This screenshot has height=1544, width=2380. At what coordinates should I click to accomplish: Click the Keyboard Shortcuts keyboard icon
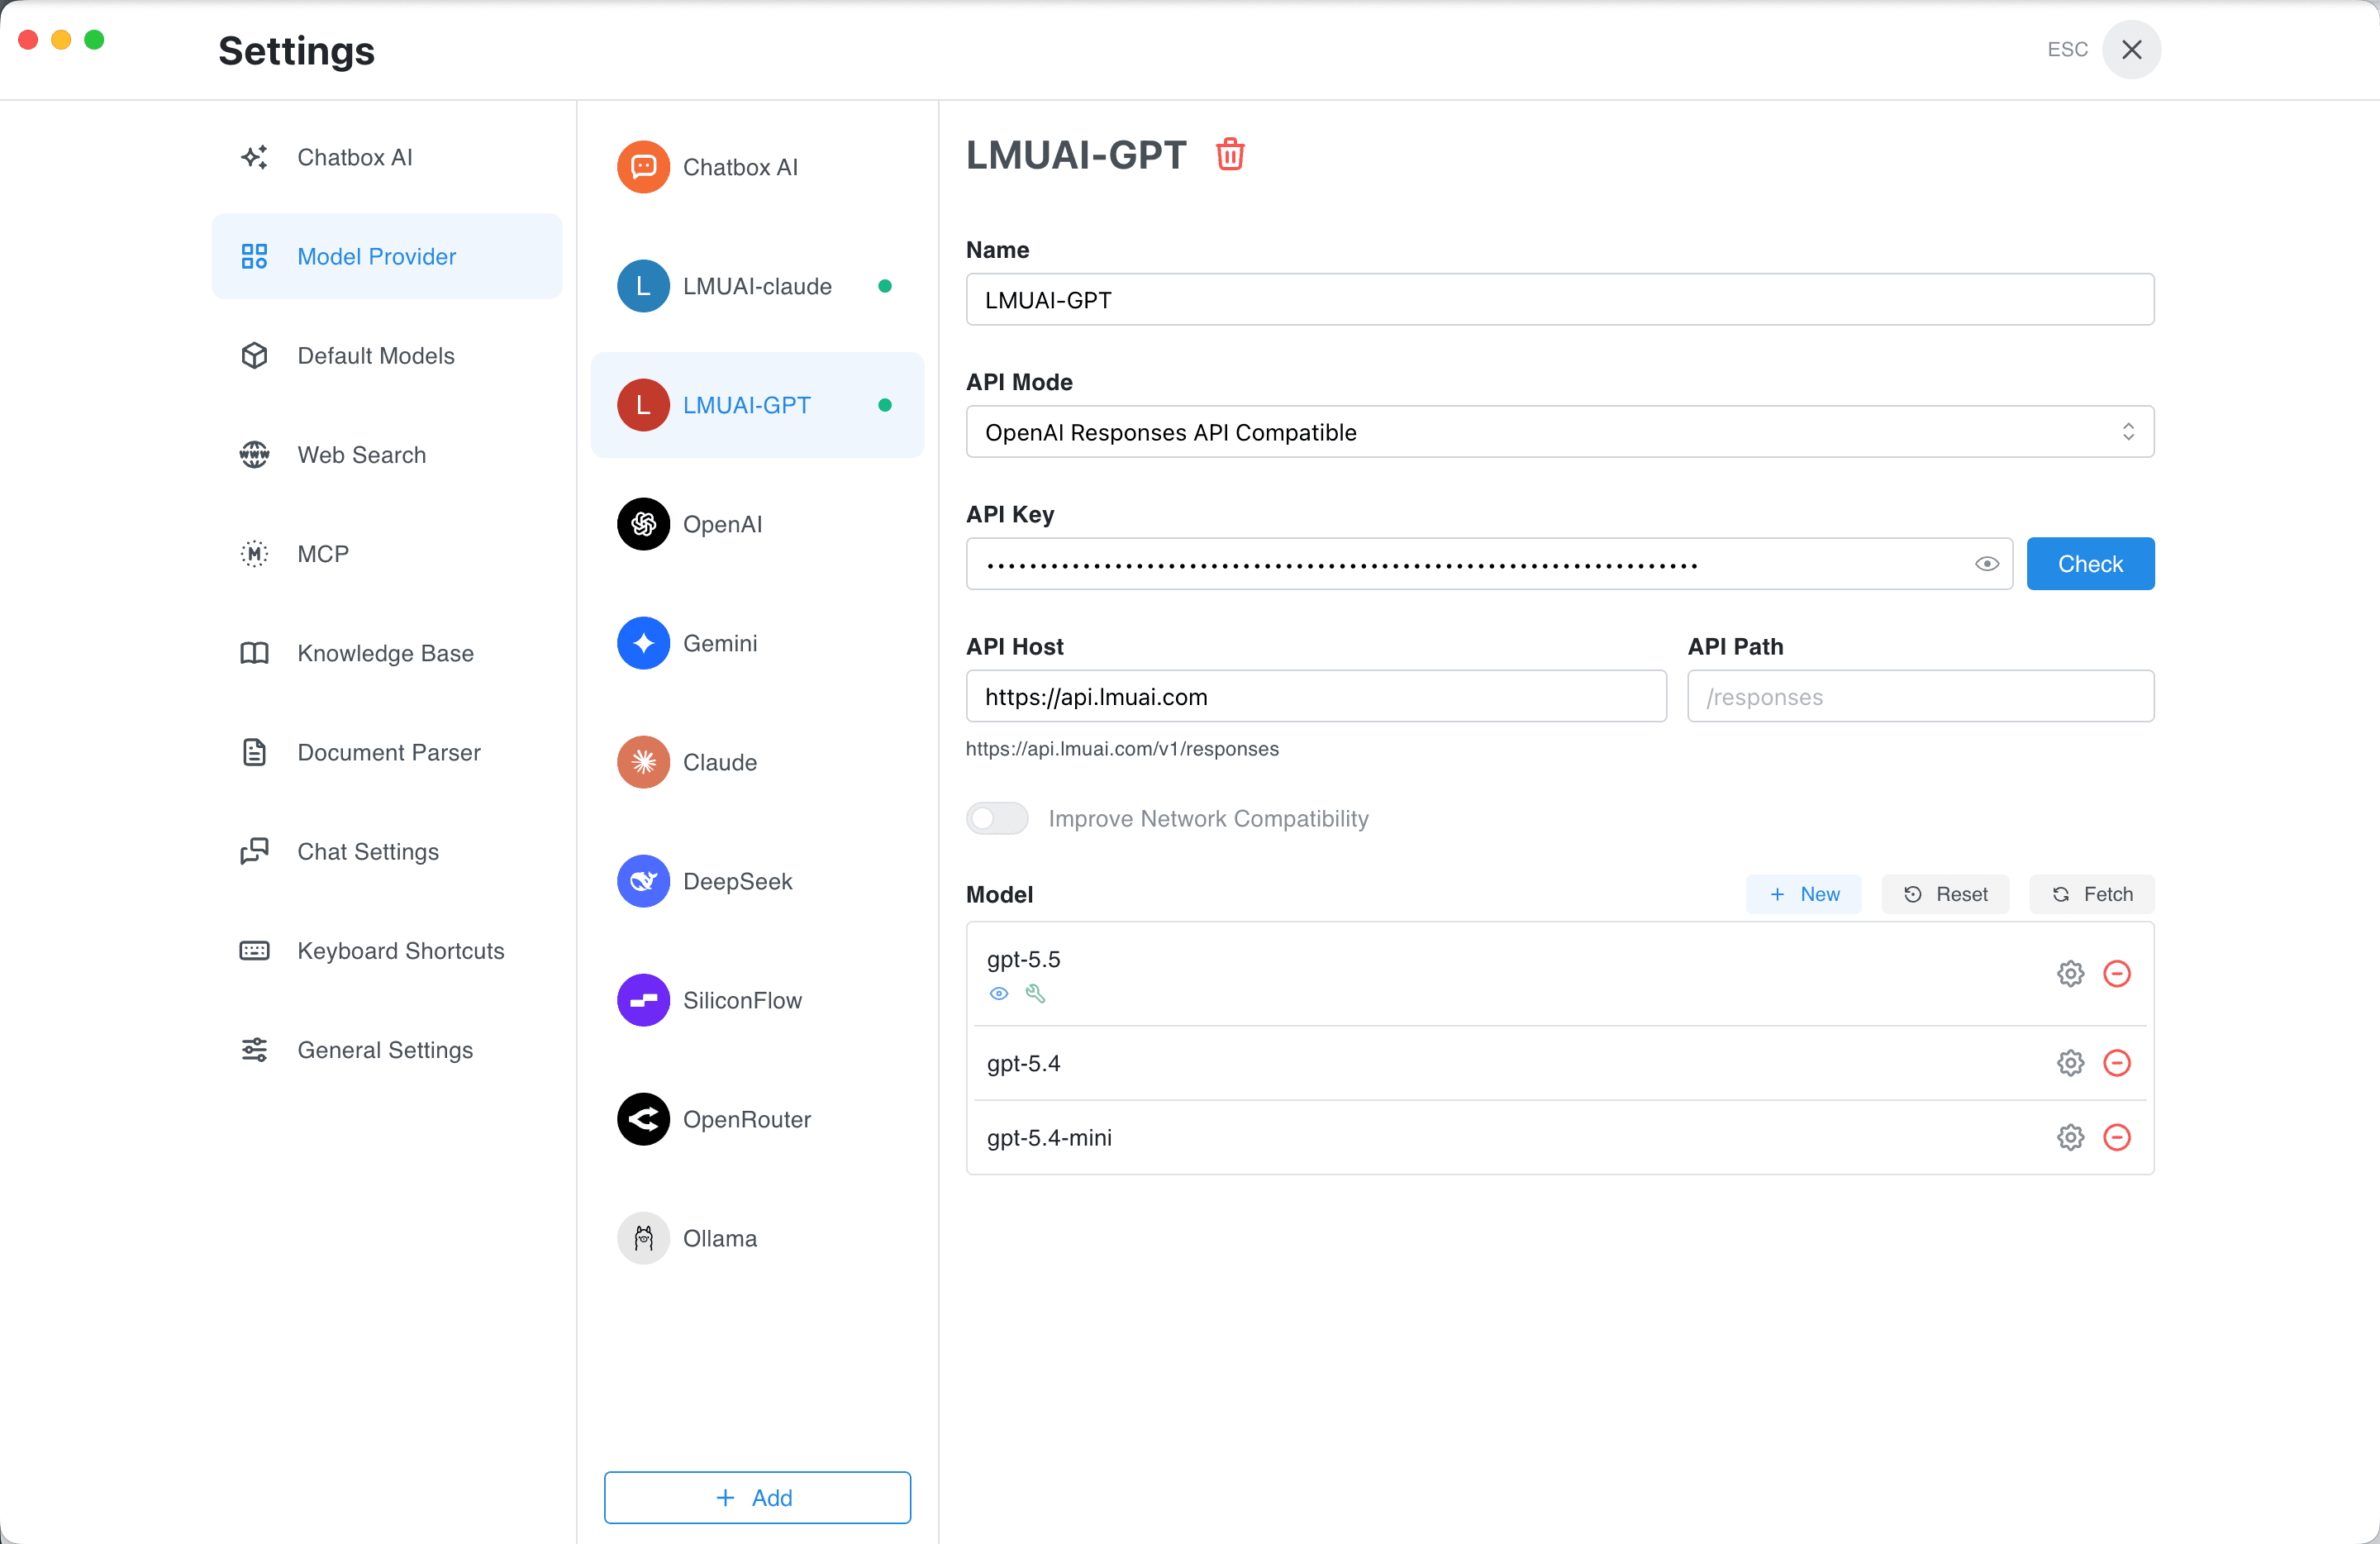point(254,951)
